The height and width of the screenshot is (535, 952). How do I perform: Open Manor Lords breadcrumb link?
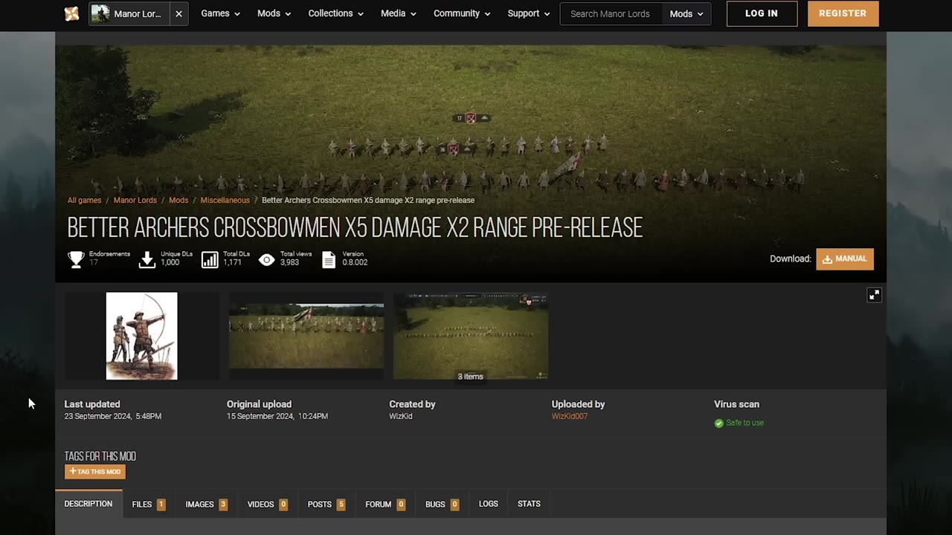click(135, 200)
